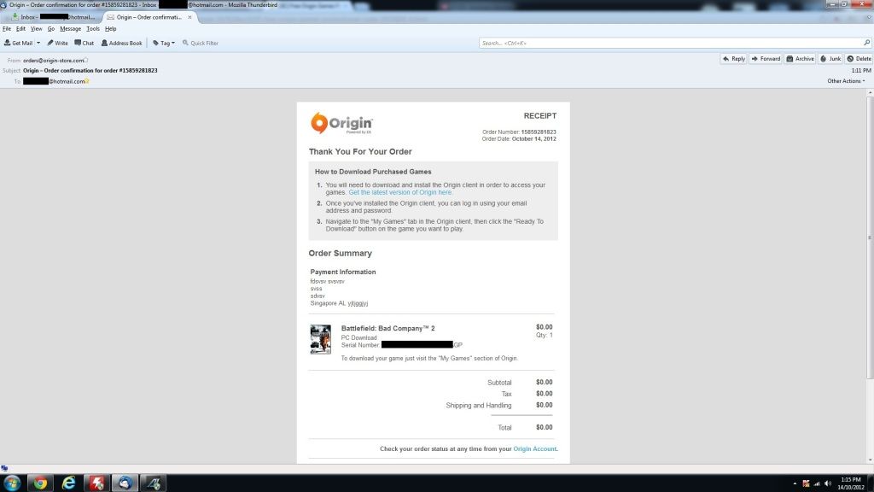Click the "PC Download" text
Viewport: 874px width, 492px height.
pyautogui.click(x=359, y=338)
